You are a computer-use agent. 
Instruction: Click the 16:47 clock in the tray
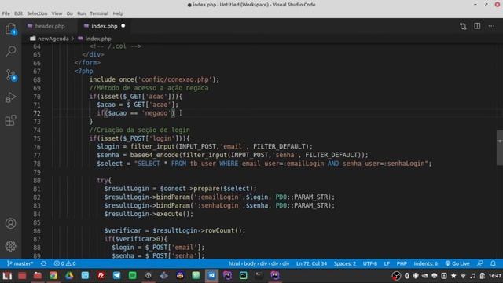(495, 276)
